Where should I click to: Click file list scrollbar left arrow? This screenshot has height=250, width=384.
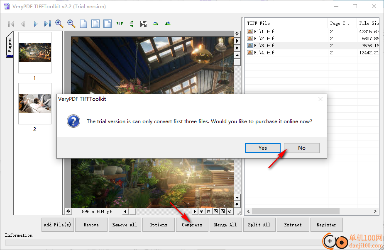248,211
